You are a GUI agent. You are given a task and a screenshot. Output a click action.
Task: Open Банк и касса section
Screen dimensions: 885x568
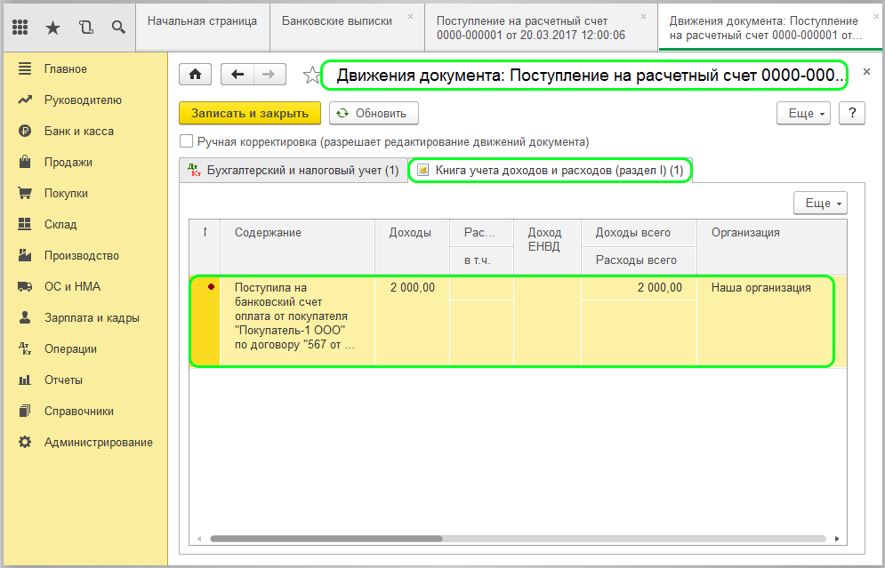click(x=78, y=131)
